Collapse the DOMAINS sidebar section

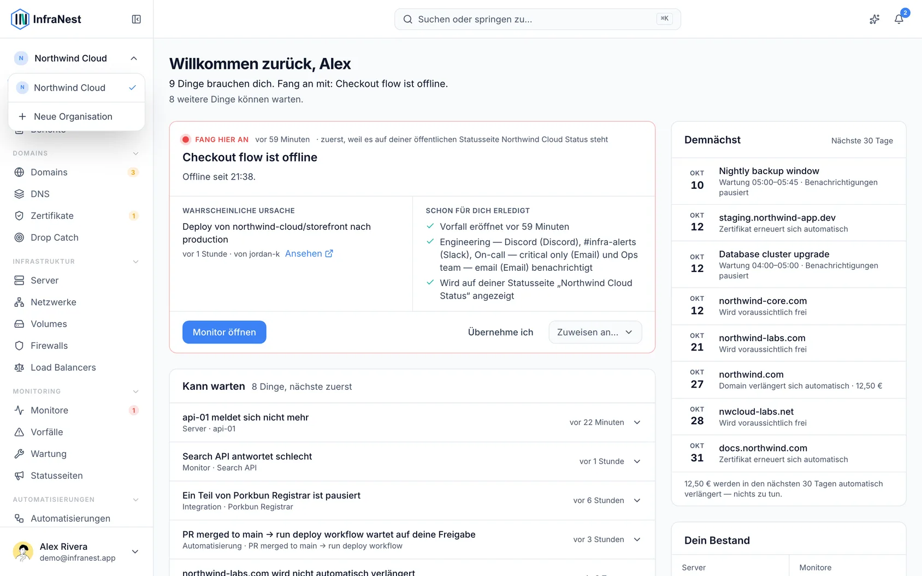pyautogui.click(x=135, y=153)
